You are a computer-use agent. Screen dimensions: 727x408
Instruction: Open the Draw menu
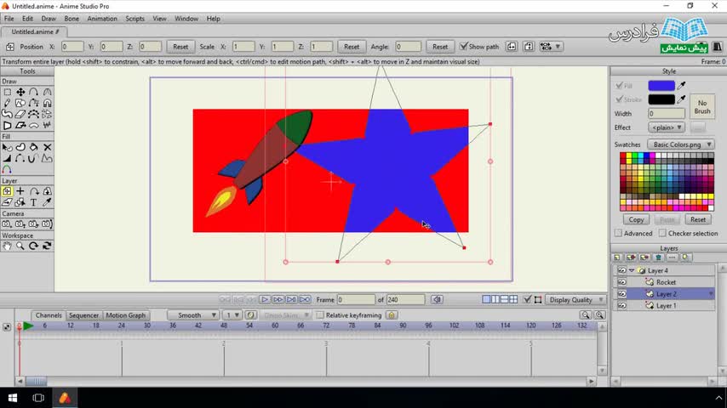click(x=49, y=19)
